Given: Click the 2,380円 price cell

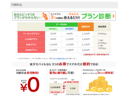Looking at the screenshot, I should [x=70, y=50].
